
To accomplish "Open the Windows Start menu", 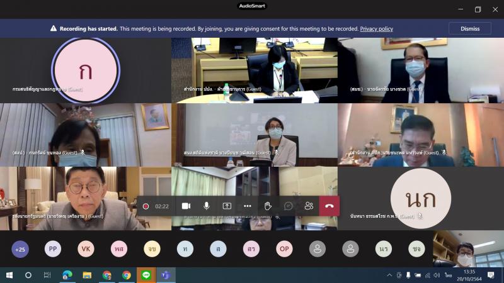I will 9,275.
